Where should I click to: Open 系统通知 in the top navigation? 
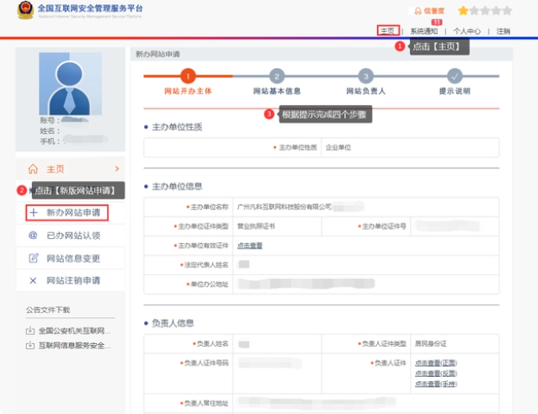tap(423, 31)
